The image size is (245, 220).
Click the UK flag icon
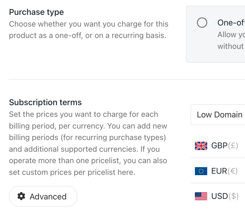coord(201,146)
